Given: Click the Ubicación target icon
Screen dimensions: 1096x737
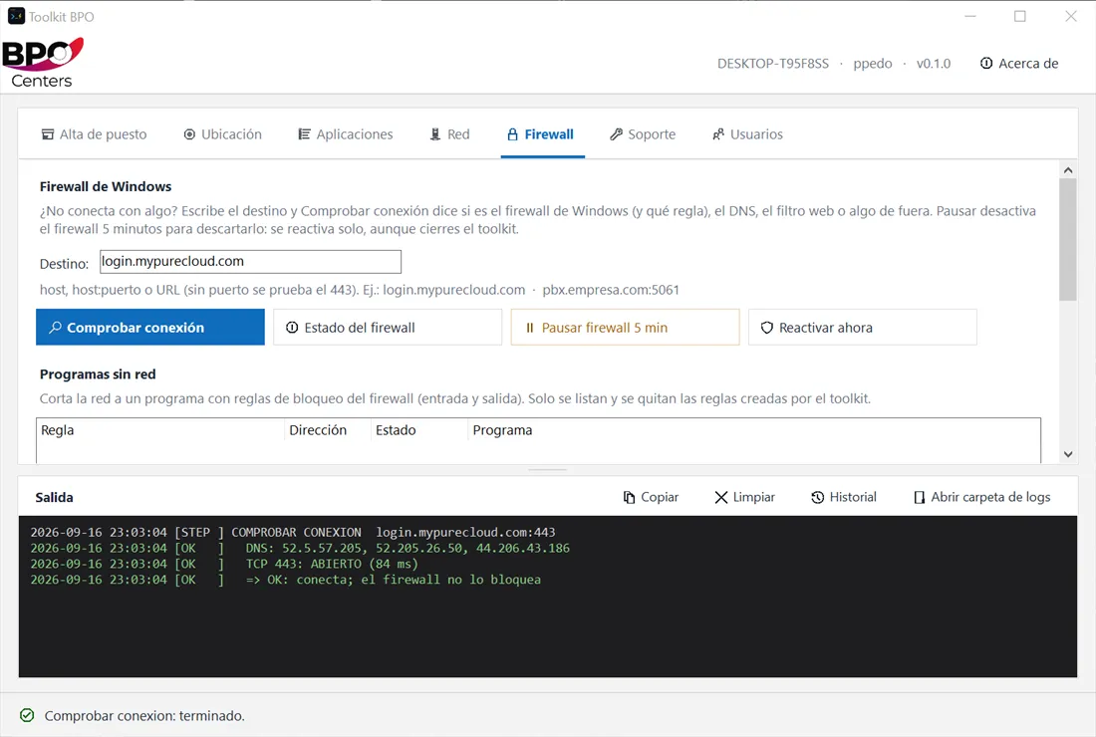Looking at the screenshot, I should [189, 134].
